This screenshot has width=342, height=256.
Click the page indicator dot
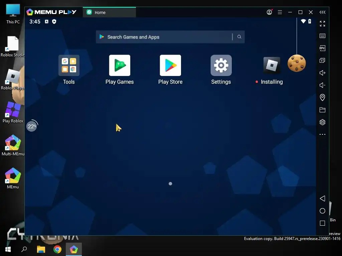click(x=170, y=184)
